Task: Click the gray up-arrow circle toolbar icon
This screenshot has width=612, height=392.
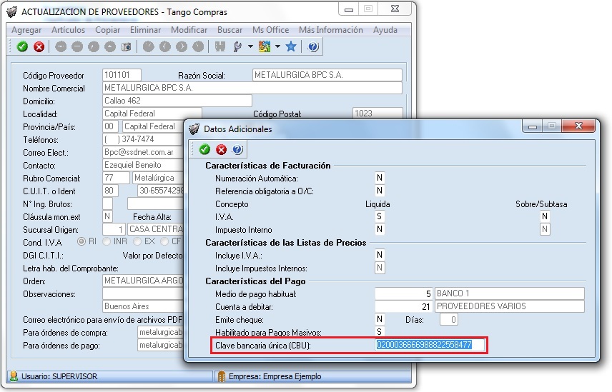Action: [x=110, y=46]
